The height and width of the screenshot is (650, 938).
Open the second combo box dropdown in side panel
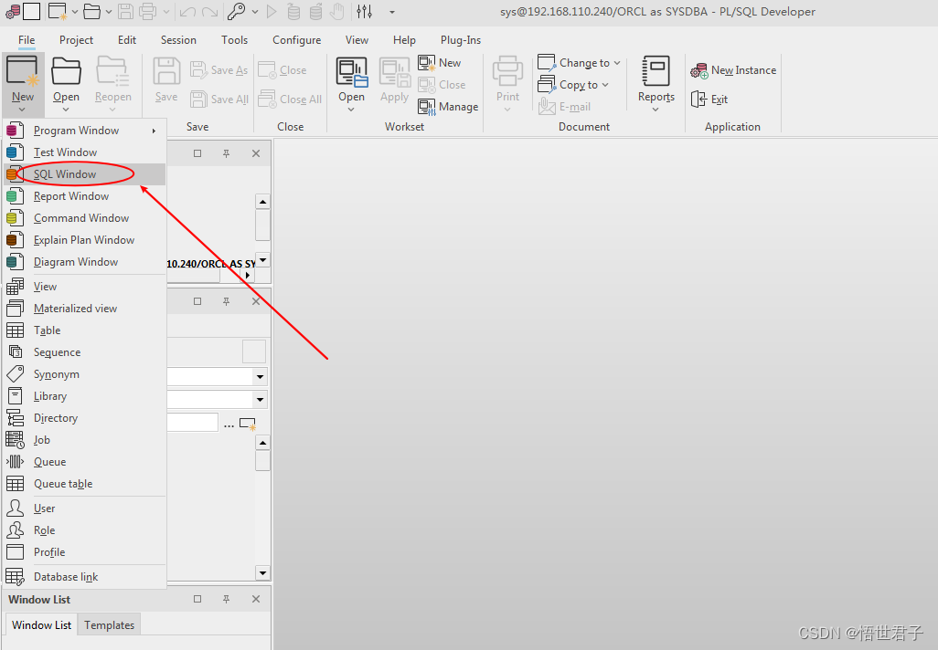(261, 399)
